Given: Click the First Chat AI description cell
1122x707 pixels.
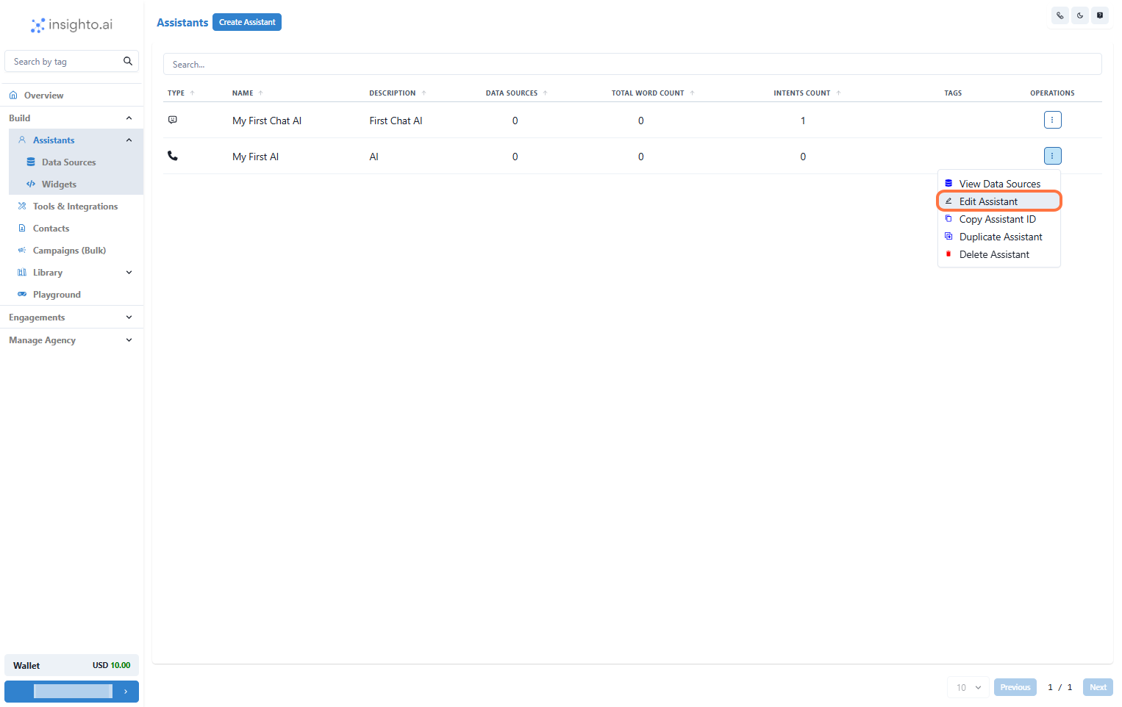Looking at the screenshot, I should point(396,121).
